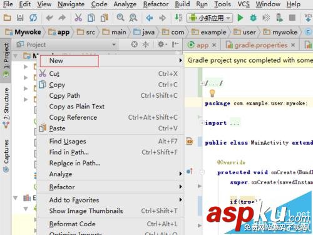Viewport: 313px width, 235px height.
Task: Click the src breadcrumb
Action: [86, 32]
